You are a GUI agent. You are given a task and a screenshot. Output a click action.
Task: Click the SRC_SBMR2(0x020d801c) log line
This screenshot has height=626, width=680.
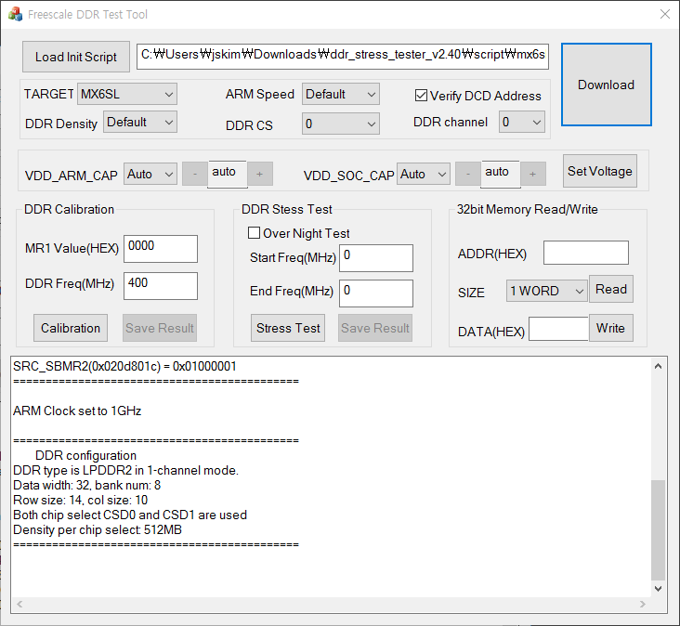tap(124, 367)
